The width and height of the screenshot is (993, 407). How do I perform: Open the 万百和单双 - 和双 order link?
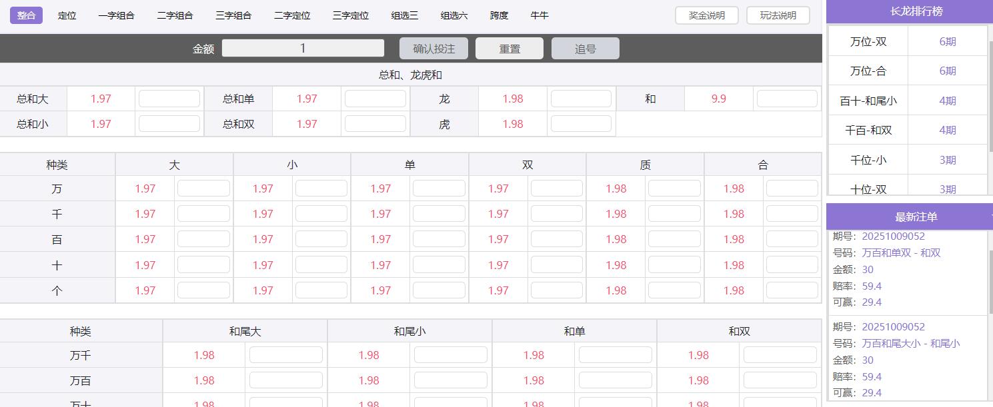(900, 252)
